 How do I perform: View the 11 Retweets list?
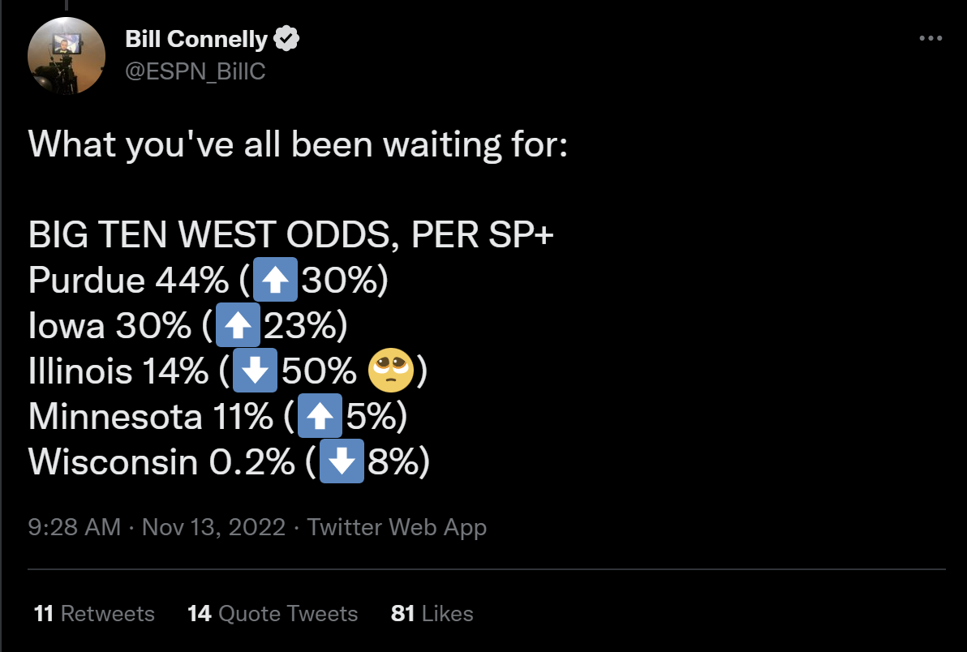click(x=94, y=613)
